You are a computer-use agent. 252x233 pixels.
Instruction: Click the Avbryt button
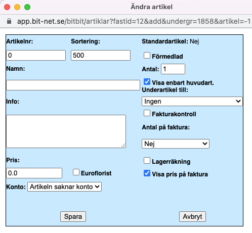pos(192,216)
